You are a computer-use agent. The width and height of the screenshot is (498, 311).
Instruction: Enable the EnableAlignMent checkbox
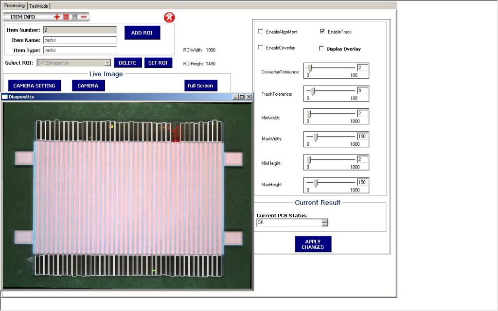[x=261, y=32]
